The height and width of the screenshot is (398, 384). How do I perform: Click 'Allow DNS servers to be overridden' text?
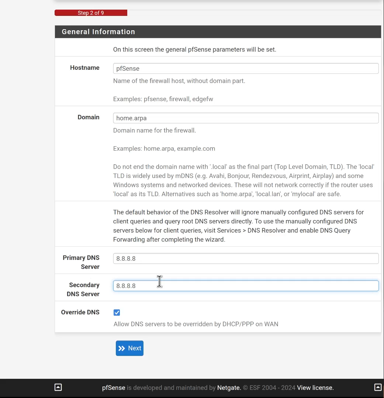point(196,324)
